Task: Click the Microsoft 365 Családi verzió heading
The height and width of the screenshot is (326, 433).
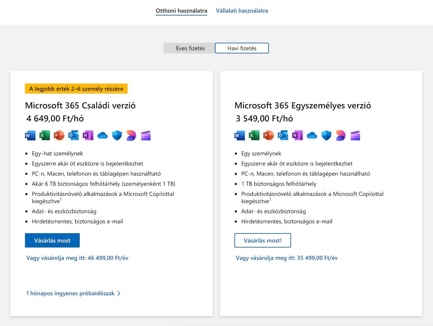Action: tap(81, 105)
